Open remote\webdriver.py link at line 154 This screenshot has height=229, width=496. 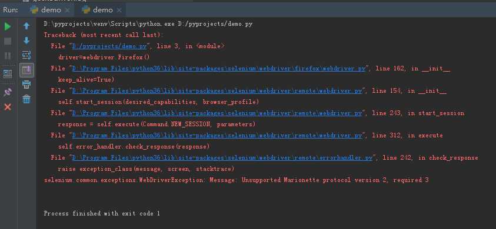point(217,91)
